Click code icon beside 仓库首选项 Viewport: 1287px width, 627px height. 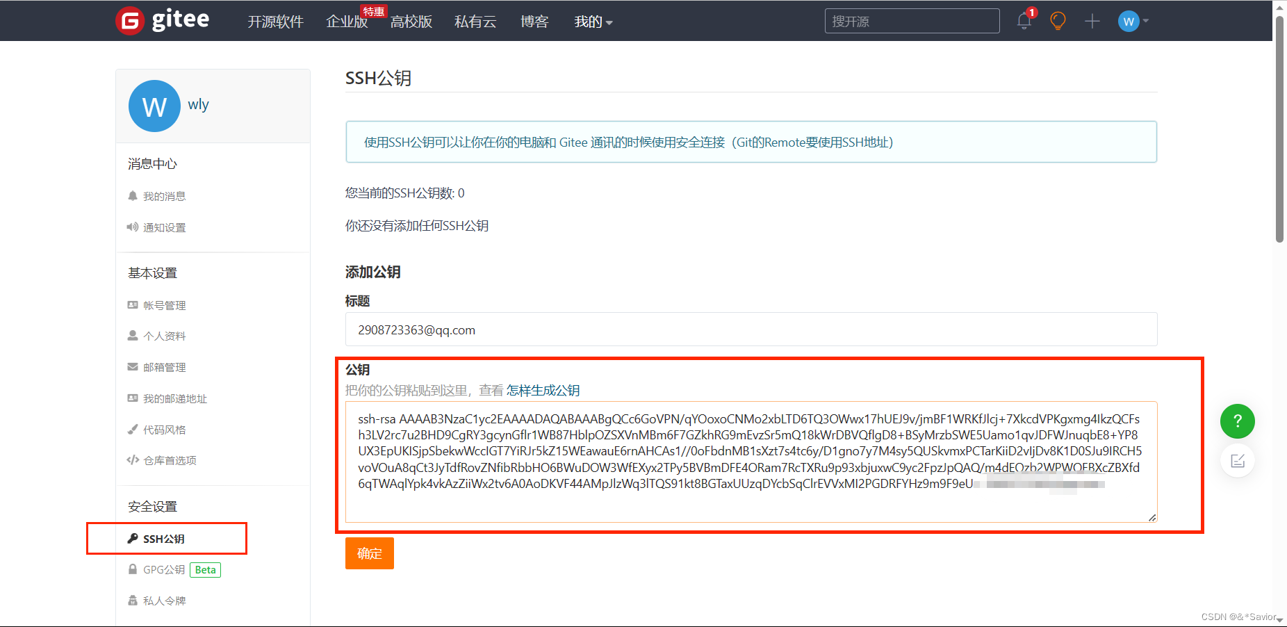tap(133, 460)
